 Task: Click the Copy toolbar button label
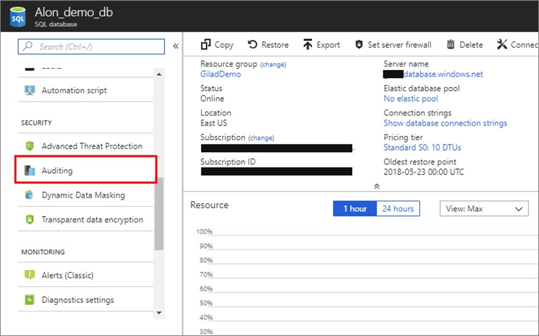click(224, 45)
